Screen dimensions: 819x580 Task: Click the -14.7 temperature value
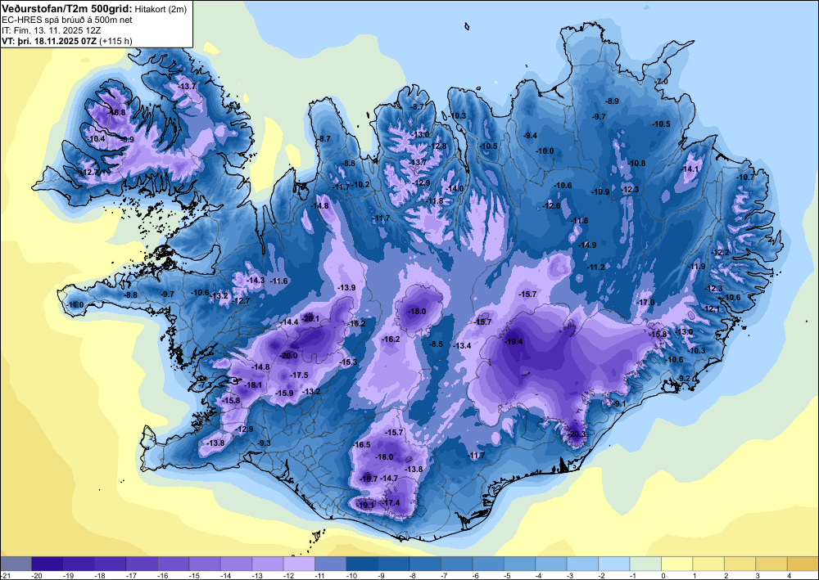[x=390, y=478]
